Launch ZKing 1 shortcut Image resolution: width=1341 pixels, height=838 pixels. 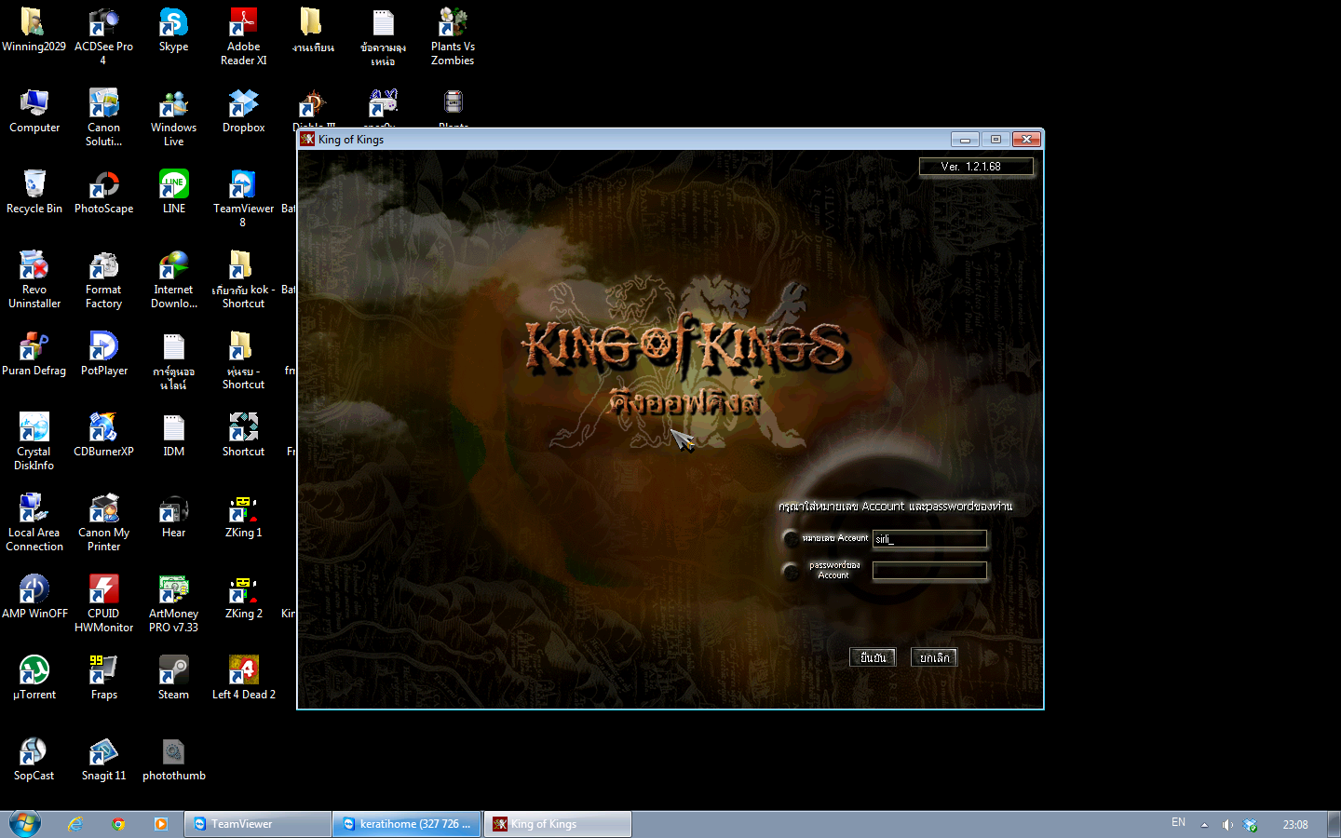[243, 516]
